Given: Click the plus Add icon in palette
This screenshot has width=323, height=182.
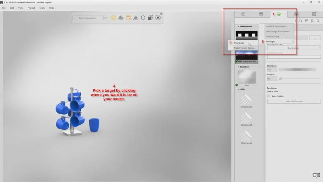Looking at the screenshot, I should (295, 21).
